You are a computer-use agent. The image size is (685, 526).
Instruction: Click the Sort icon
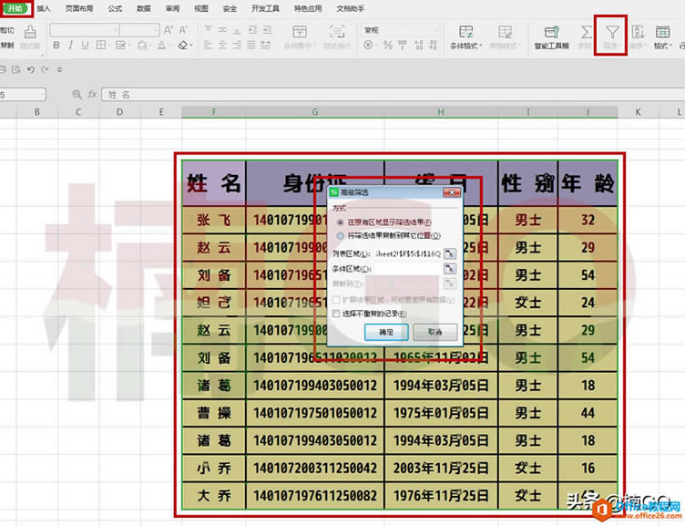click(x=638, y=32)
